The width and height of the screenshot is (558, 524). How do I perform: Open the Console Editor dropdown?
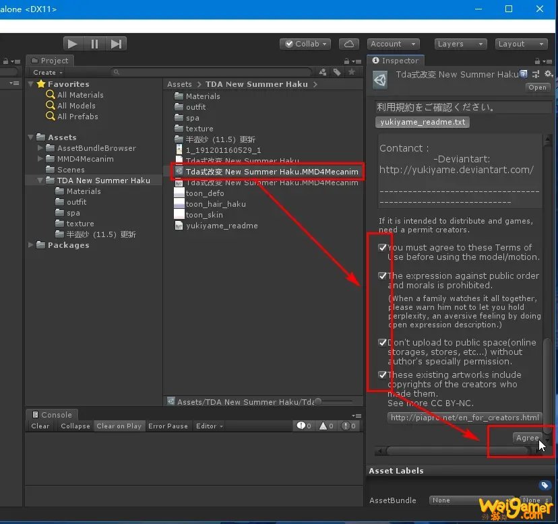(x=209, y=426)
